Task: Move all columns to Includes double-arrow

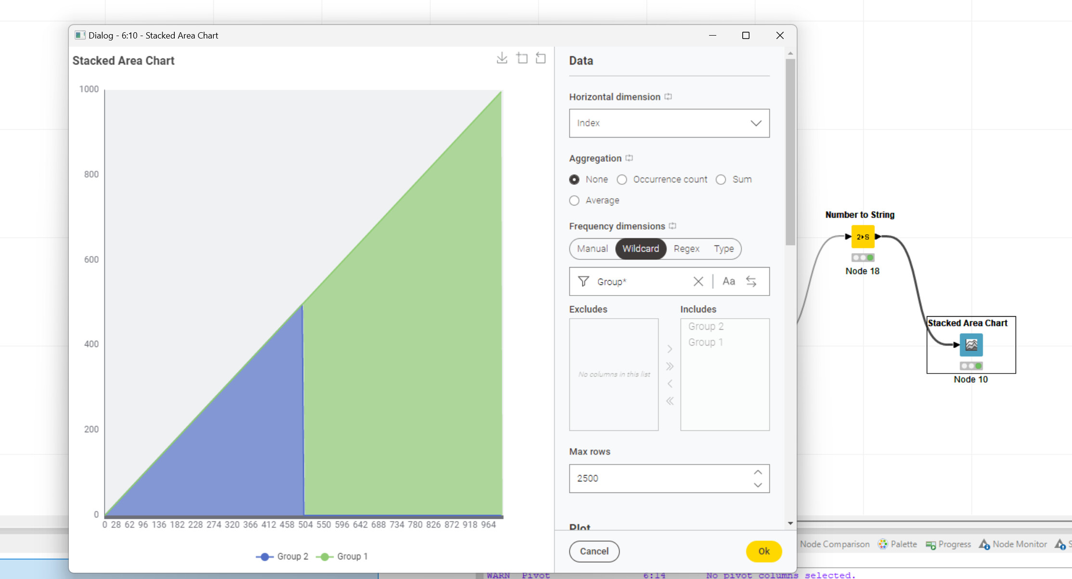Action: (670, 366)
